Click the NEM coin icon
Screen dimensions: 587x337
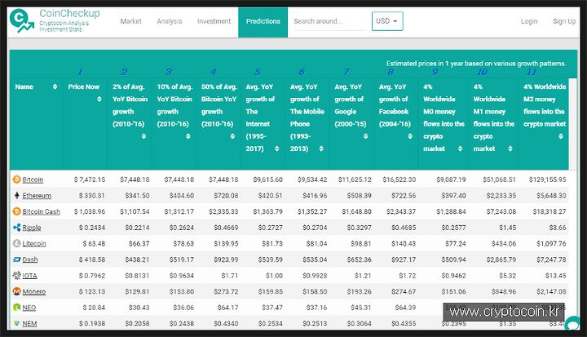tap(16, 323)
